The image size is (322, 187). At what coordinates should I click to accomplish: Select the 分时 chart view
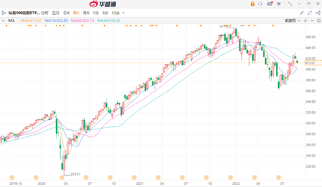click(45, 13)
